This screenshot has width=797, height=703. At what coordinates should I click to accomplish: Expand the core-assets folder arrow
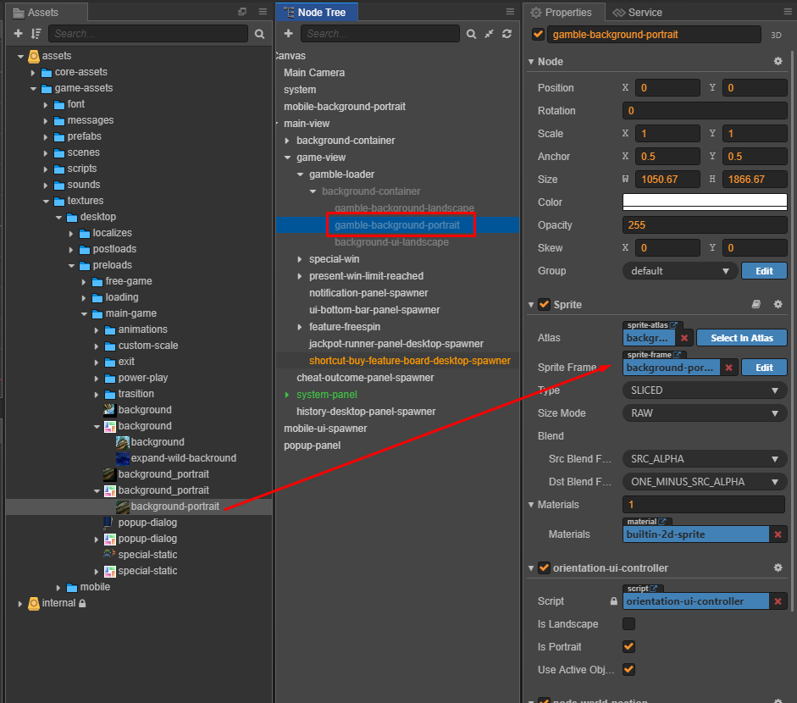coord(33,72)
